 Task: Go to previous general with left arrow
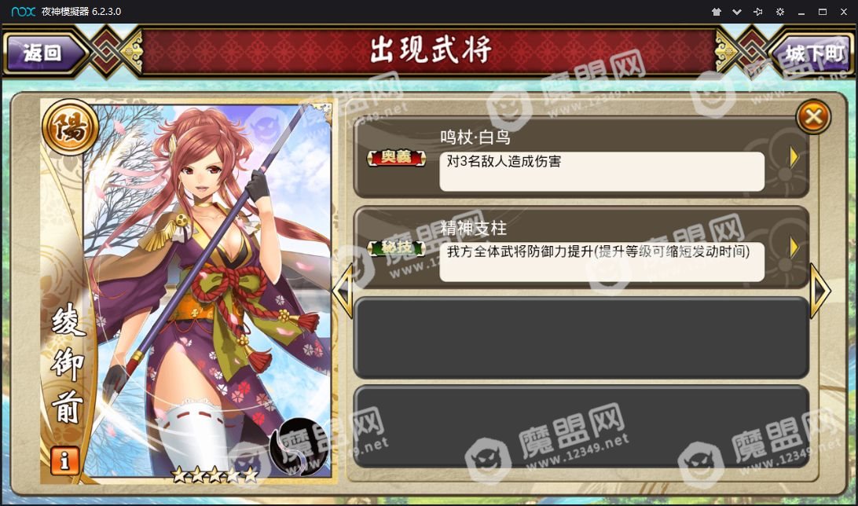point(343,291)
